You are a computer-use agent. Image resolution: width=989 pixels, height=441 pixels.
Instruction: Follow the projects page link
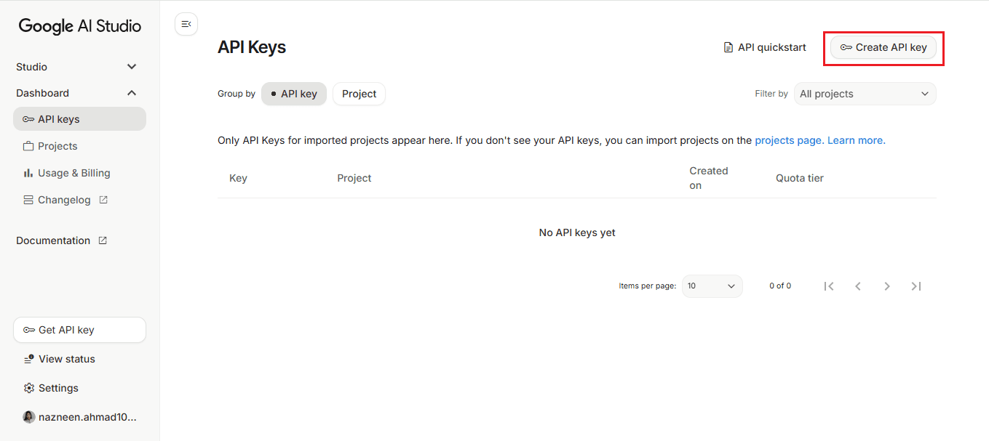tap(790, 140)
